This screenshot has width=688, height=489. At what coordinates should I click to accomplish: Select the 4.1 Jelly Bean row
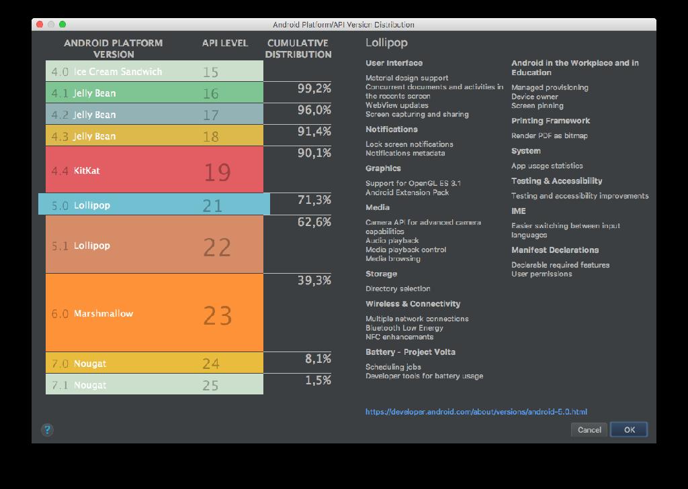[x=155, y=93]
